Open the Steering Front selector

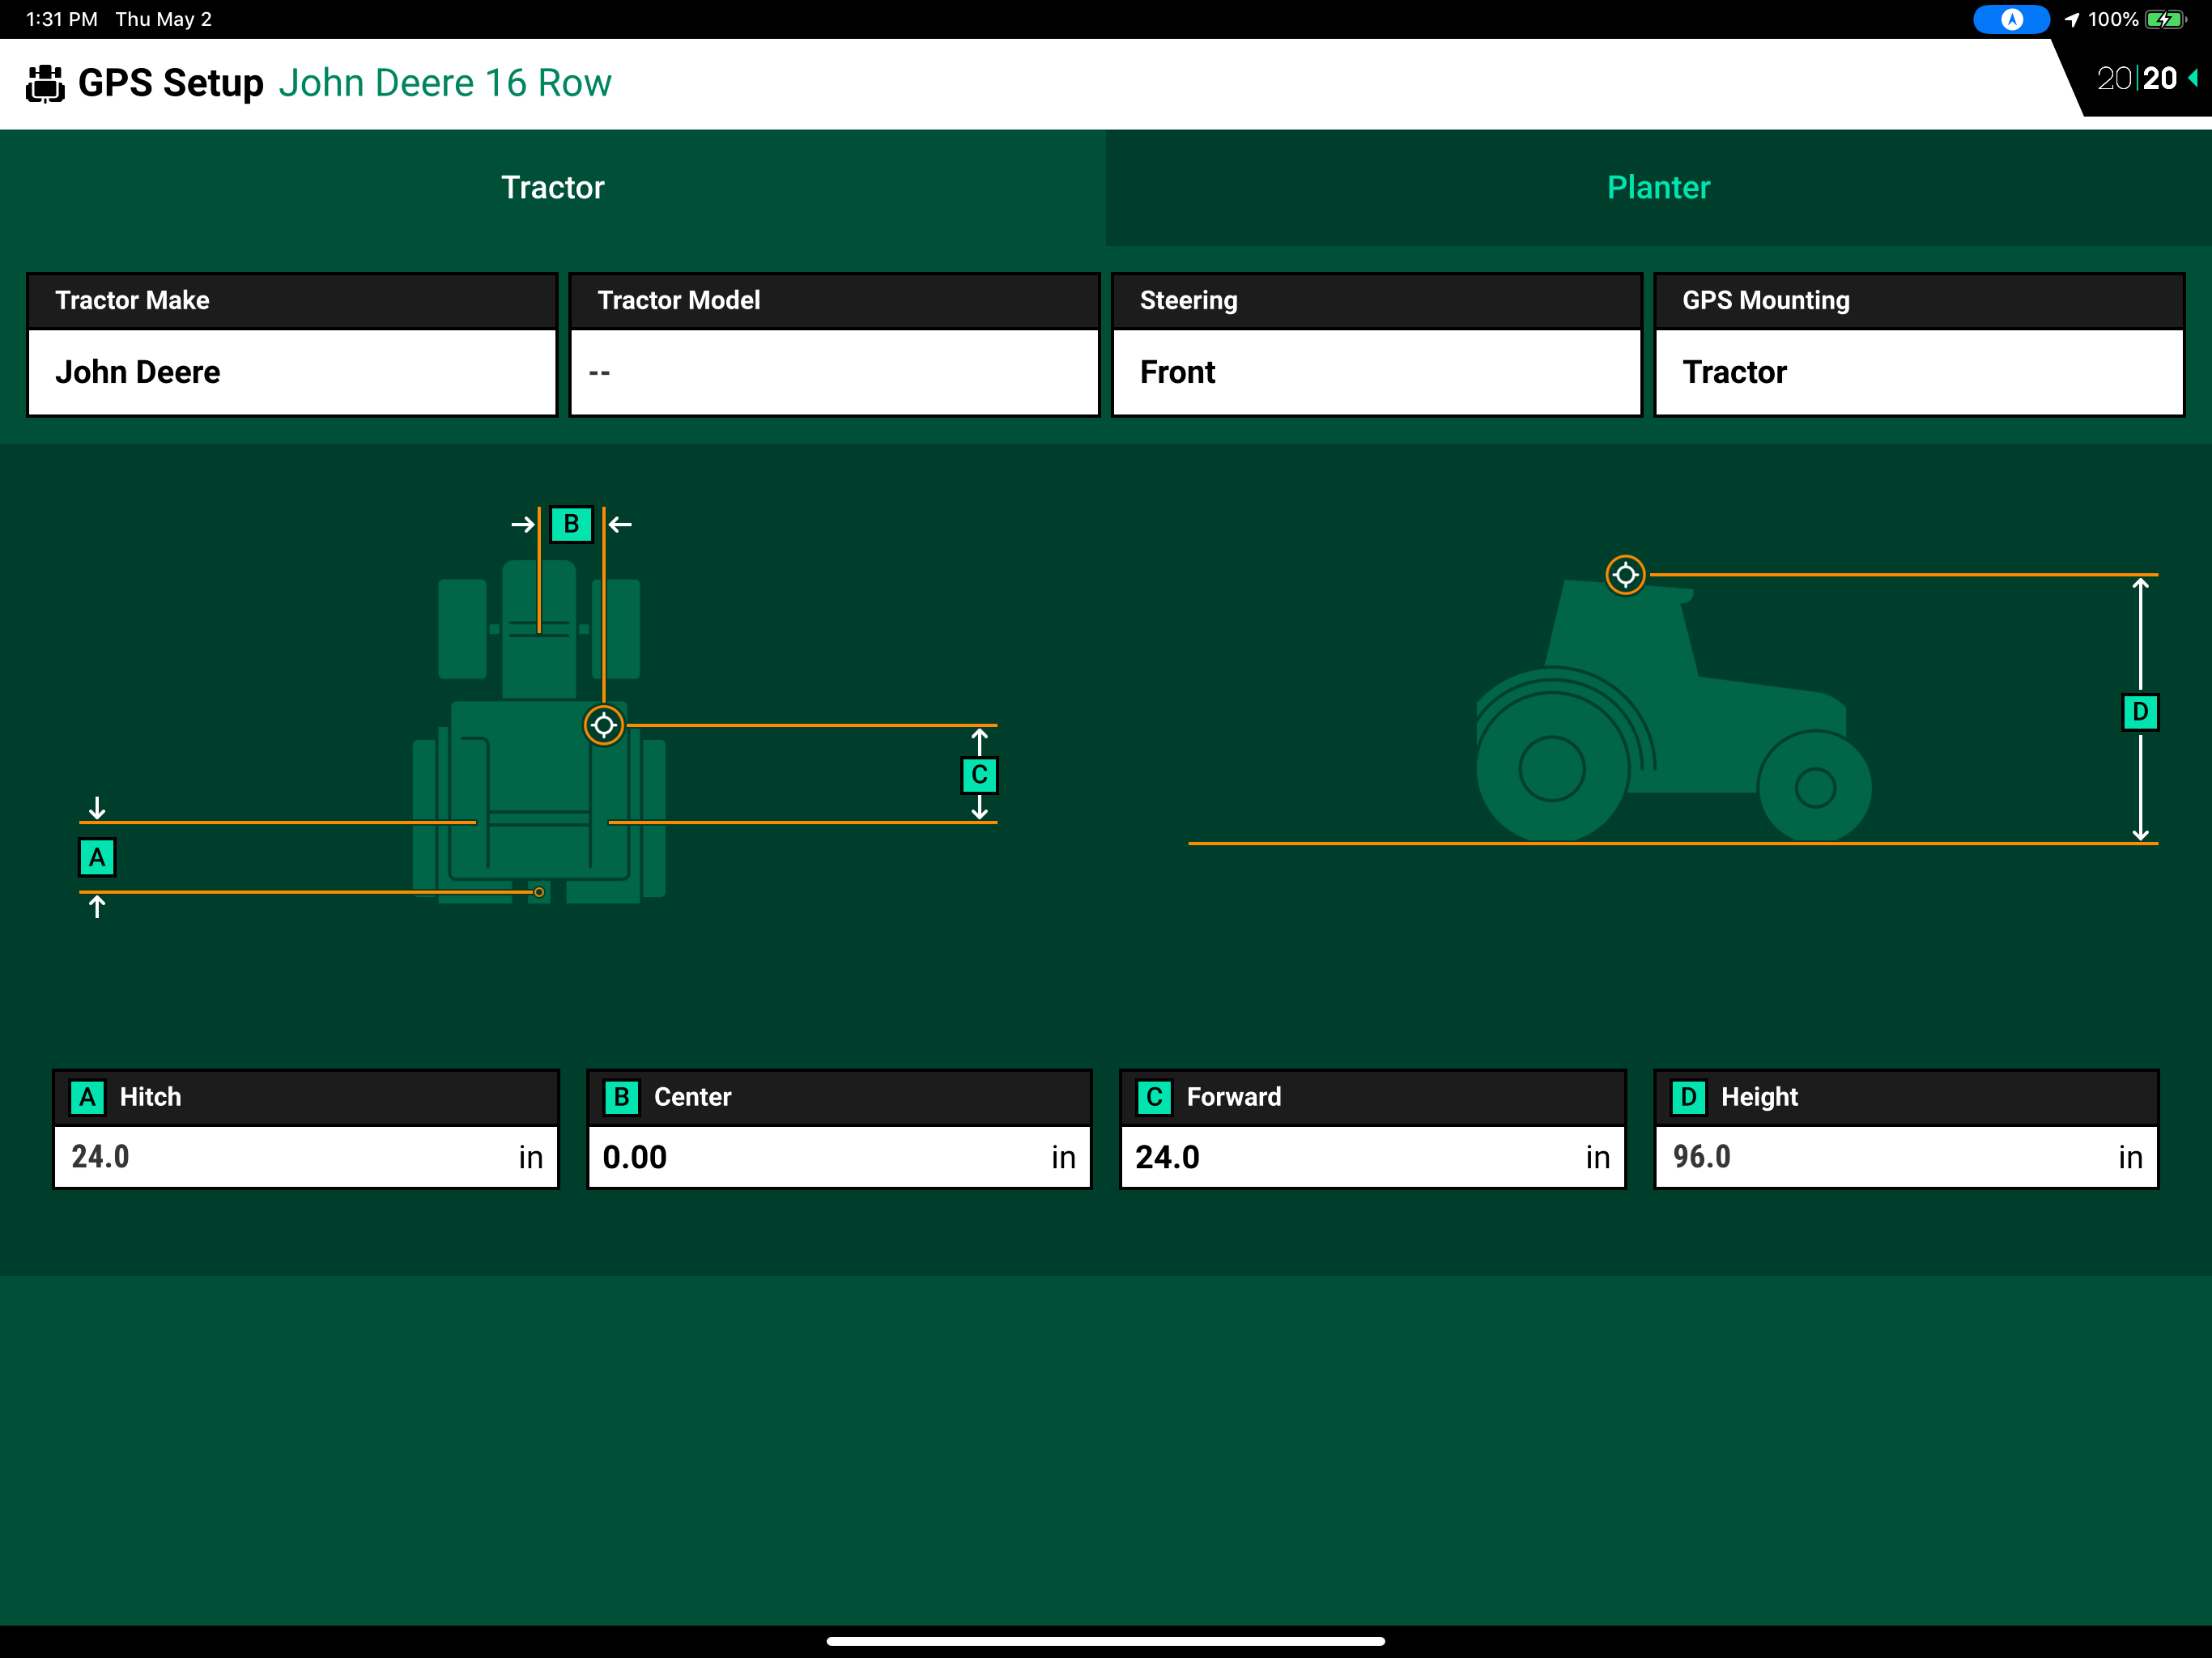(1377, 345)
